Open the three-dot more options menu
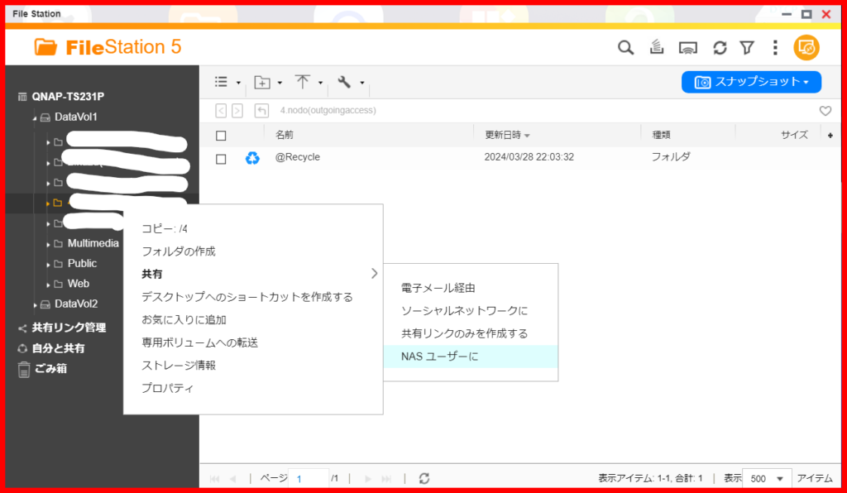Image resolution: width=847 pixels, height=493 pixels. click(x=775, y=47)
